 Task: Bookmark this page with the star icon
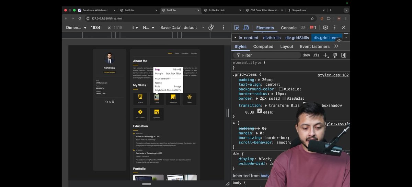point(312,18)
